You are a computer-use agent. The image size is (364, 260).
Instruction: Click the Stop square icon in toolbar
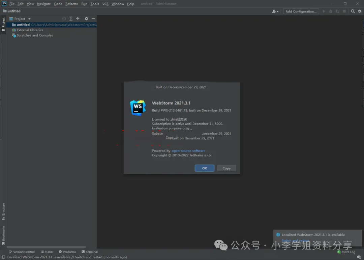(x=344, y=11)
